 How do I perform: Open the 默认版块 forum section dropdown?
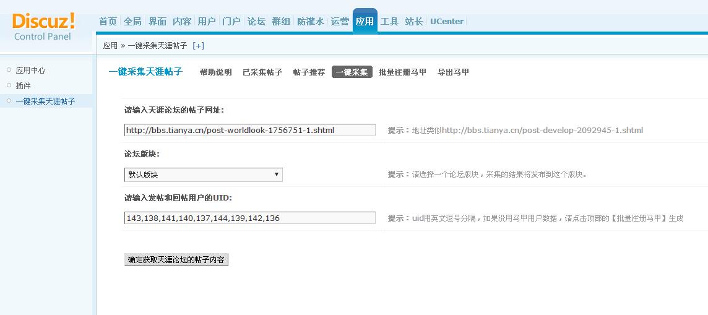[203, 175]
